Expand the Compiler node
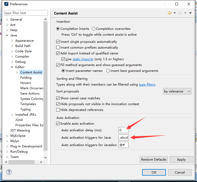The width and height of the screenshot is (197, 182). (x=12, y=57)
